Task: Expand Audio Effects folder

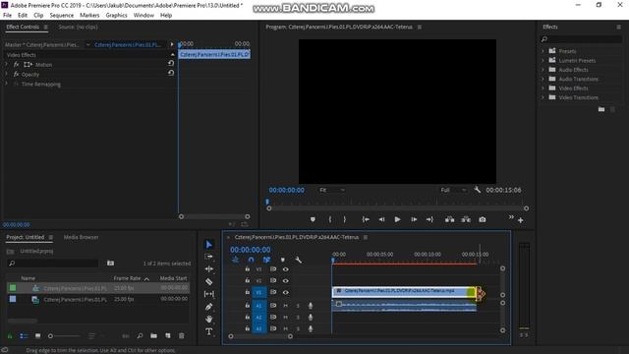Action: pos(543,70)
